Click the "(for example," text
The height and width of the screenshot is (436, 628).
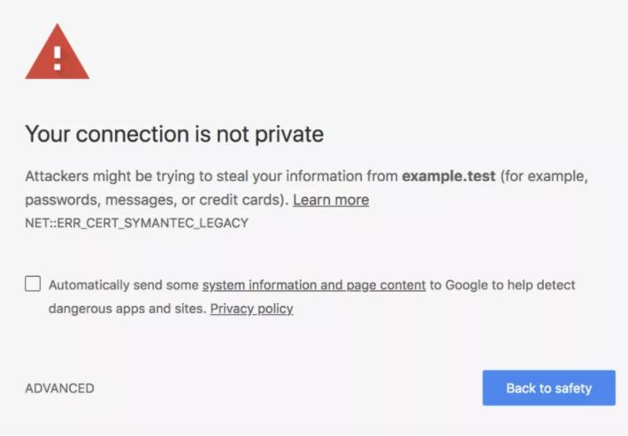[x=543, y=176]
